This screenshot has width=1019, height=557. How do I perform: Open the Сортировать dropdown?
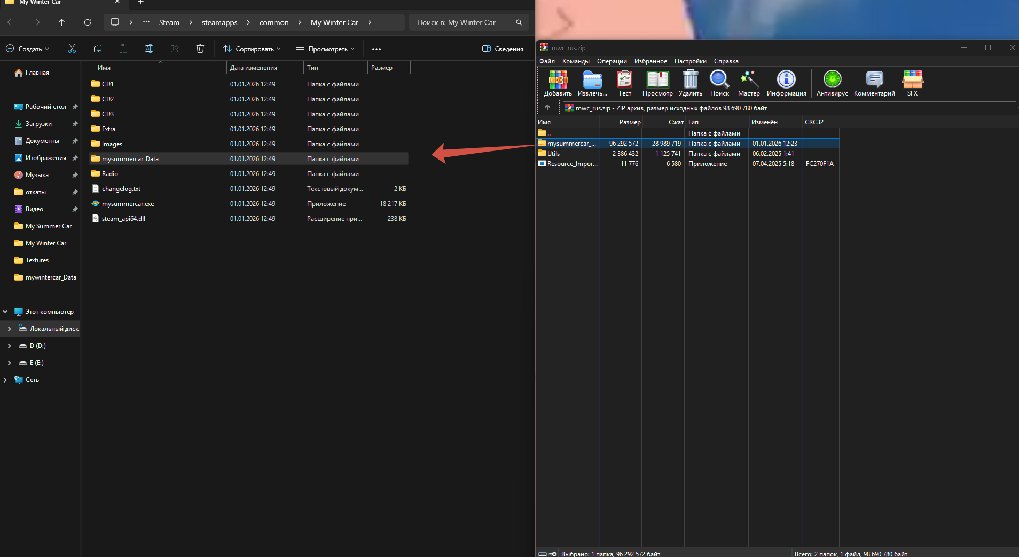click(x=252, y=49)
